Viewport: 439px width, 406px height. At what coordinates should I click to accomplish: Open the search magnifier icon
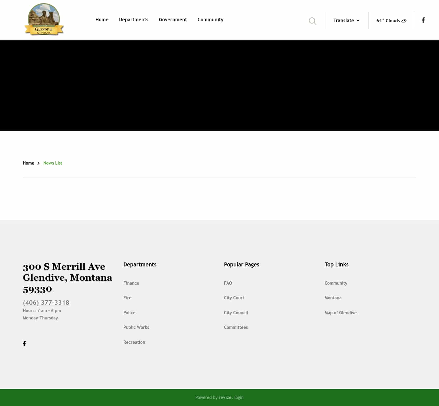click(312, 21)
